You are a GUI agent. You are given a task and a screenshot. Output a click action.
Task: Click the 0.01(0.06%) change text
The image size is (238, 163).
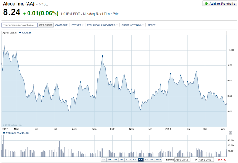(x=43, y=13)
